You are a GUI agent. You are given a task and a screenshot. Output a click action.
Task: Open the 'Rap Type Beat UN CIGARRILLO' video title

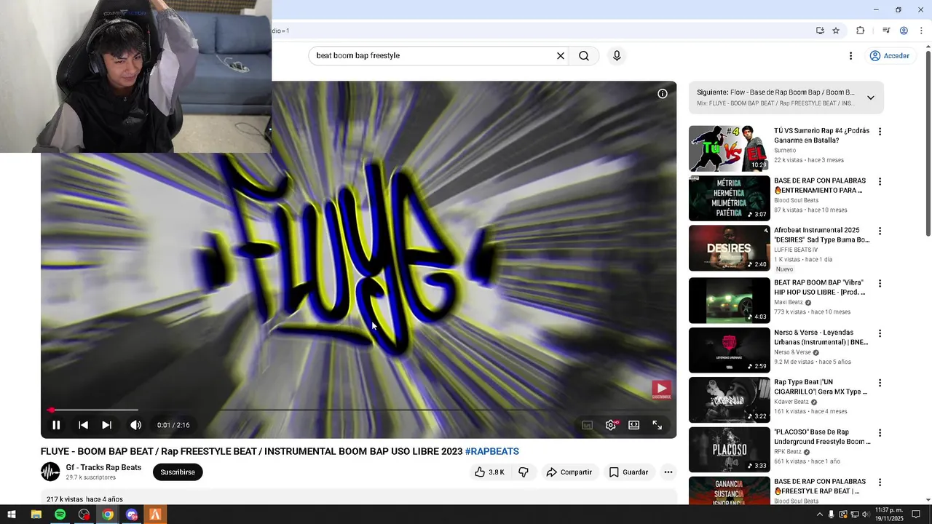(x=820, y=386)
